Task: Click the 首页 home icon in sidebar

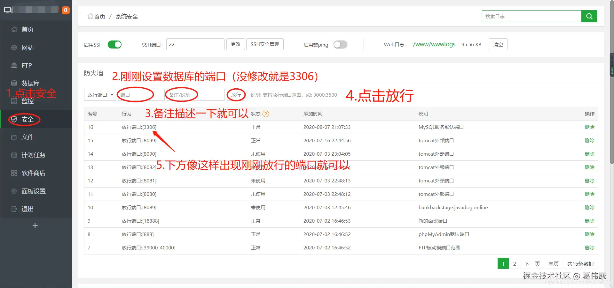Action: point(14,30)
